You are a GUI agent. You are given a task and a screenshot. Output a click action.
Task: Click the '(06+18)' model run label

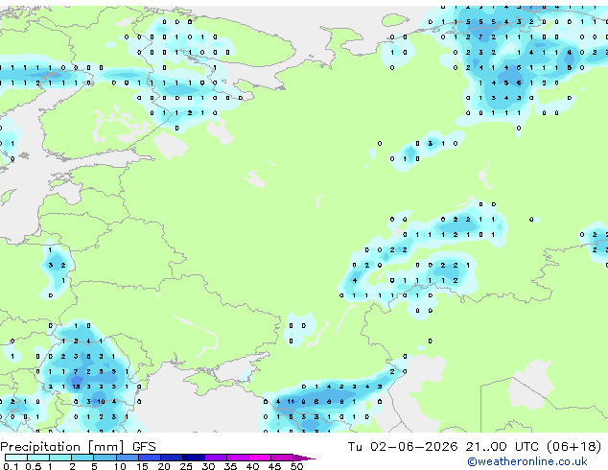pyautogui.click(x=573, y=446)
